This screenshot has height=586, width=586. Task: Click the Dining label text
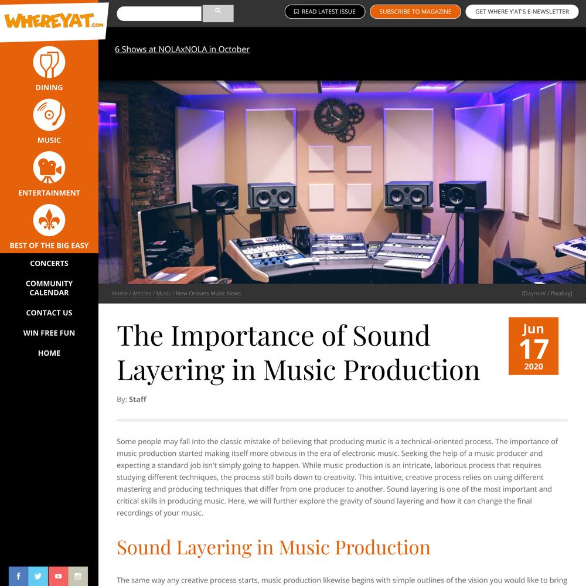49,87
